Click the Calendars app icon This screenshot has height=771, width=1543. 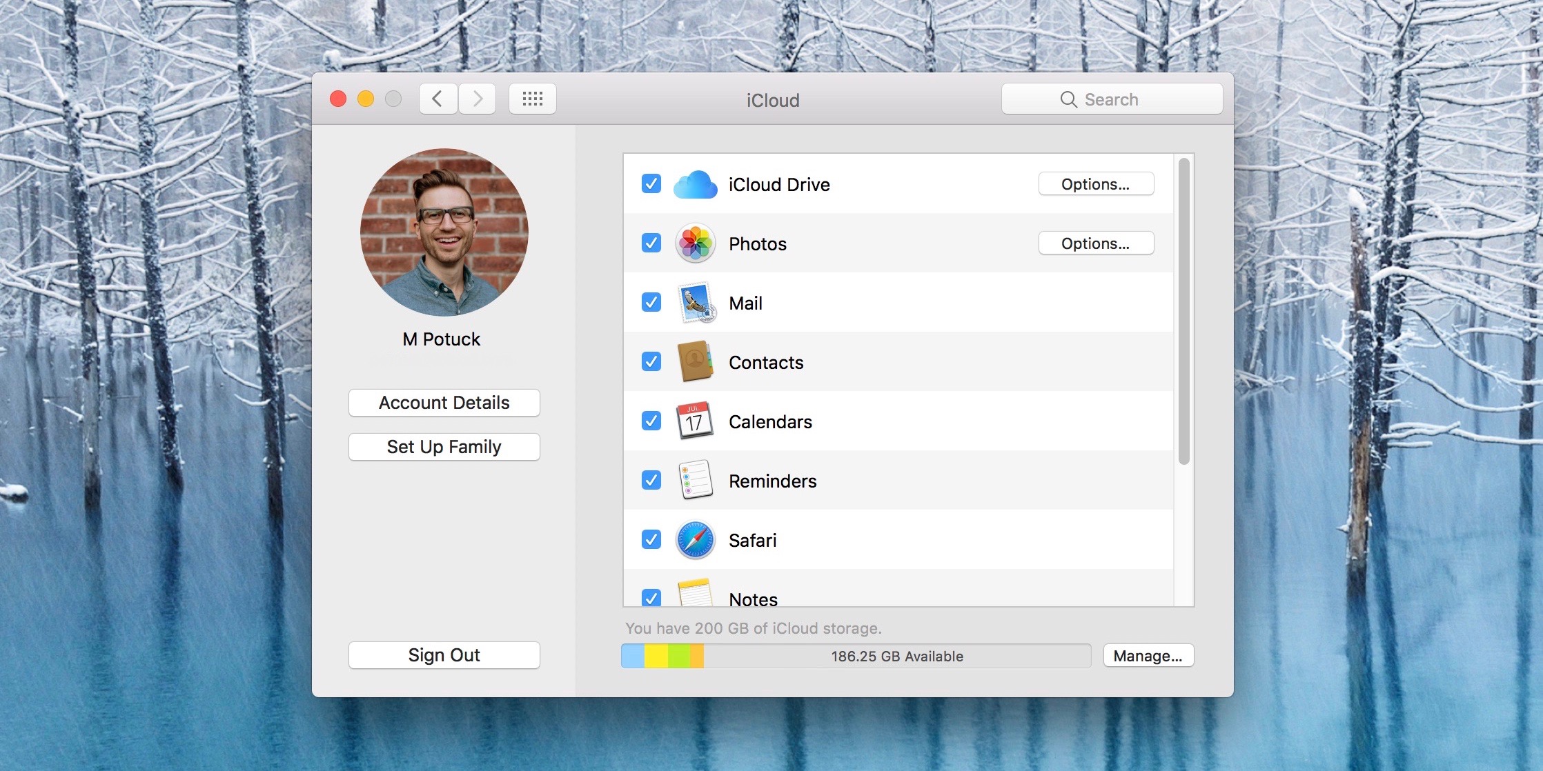(691, 421)
